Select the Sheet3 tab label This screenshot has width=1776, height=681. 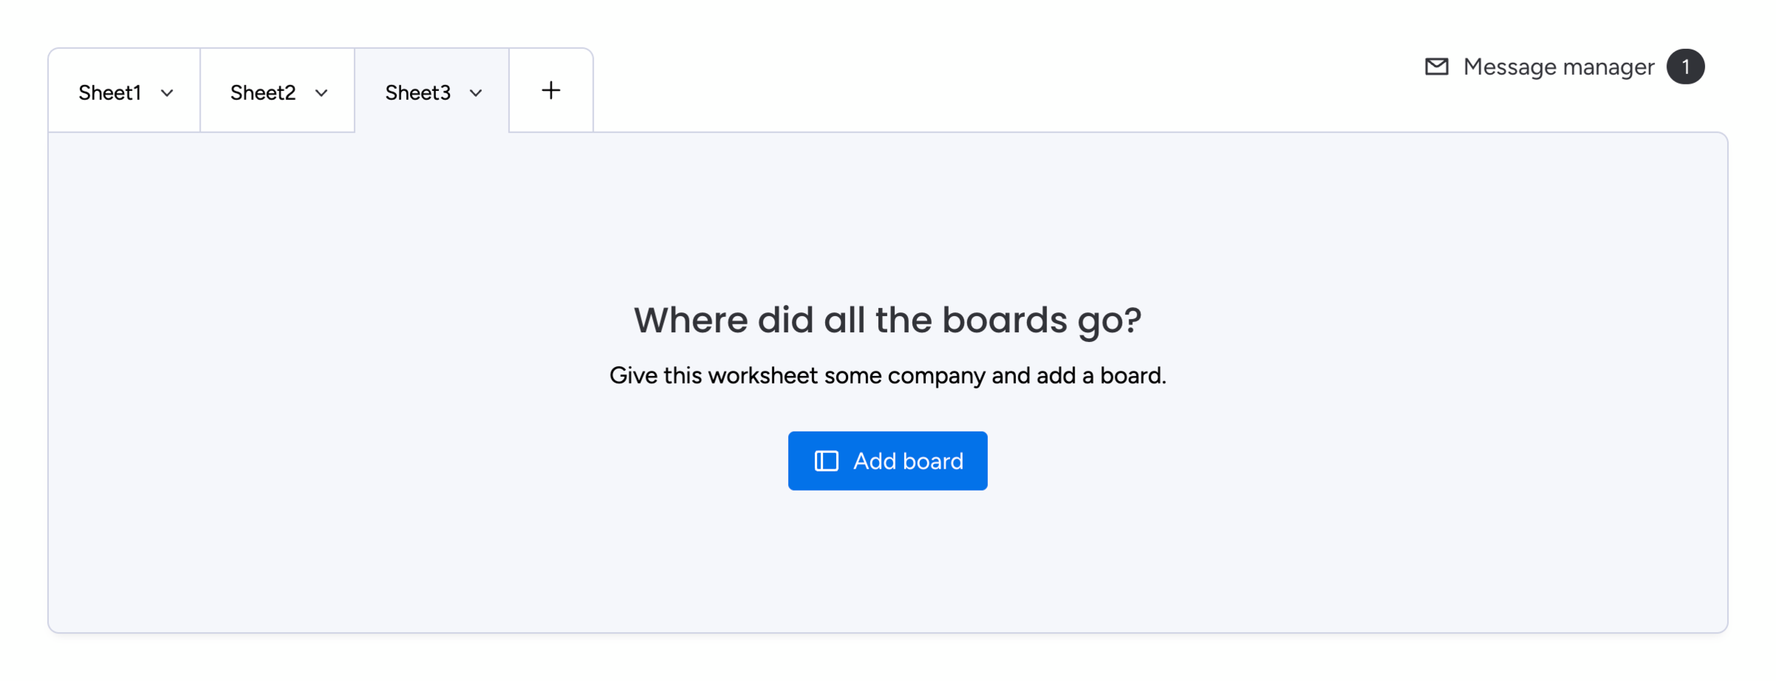pyautogui.click(x=417, y=93)
